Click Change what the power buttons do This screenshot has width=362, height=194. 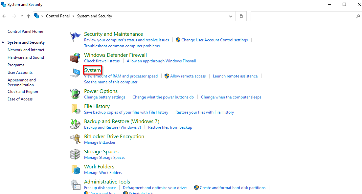pyautogui.click(x=163, y=97)
